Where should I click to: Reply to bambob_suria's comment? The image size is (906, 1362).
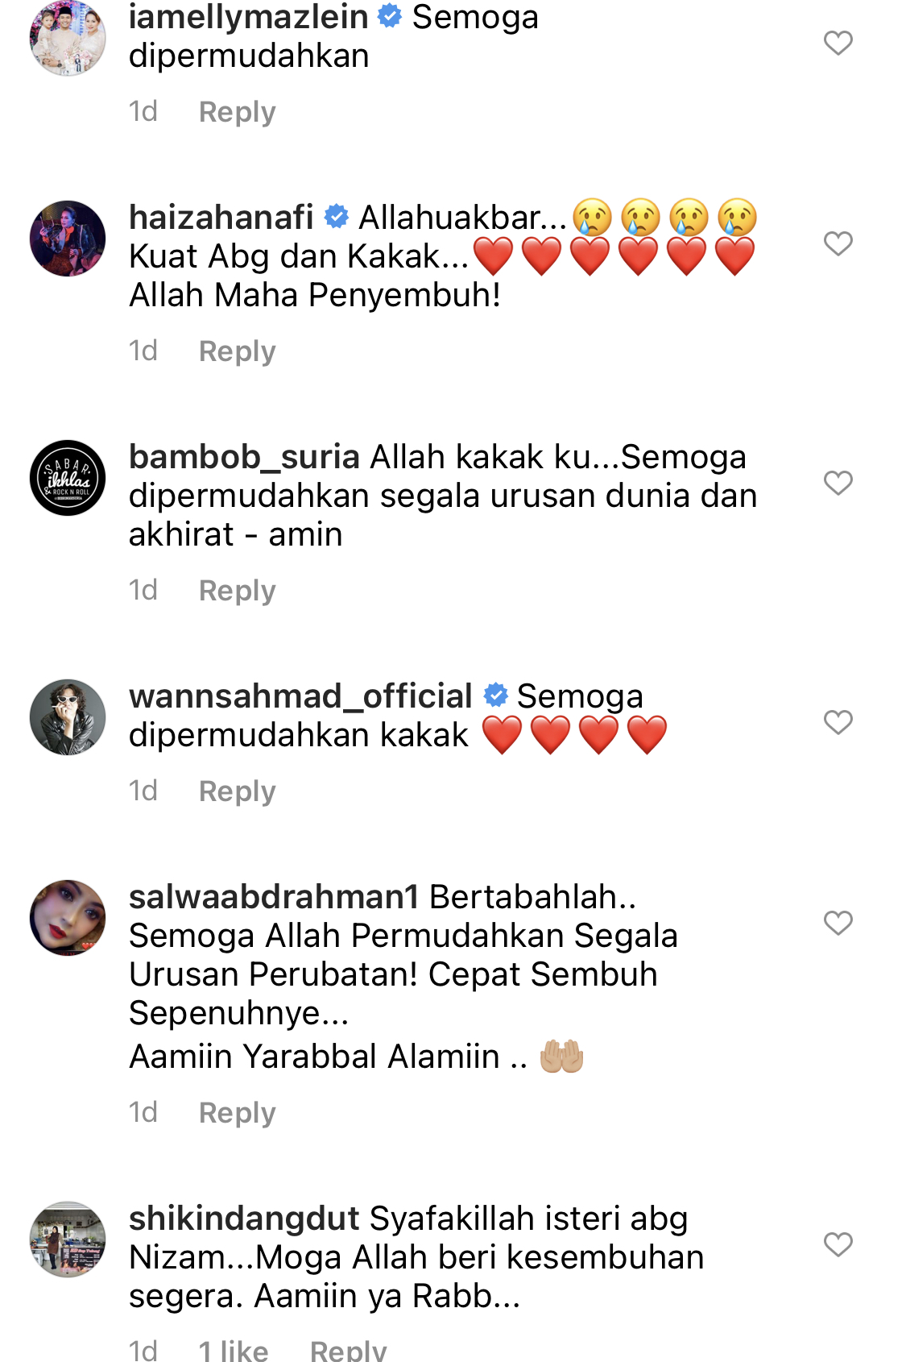click(238, 591)
